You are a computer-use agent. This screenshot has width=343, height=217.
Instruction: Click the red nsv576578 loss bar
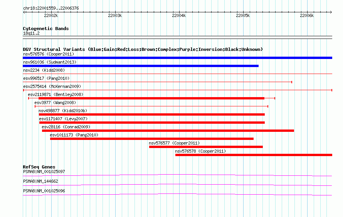254,155
